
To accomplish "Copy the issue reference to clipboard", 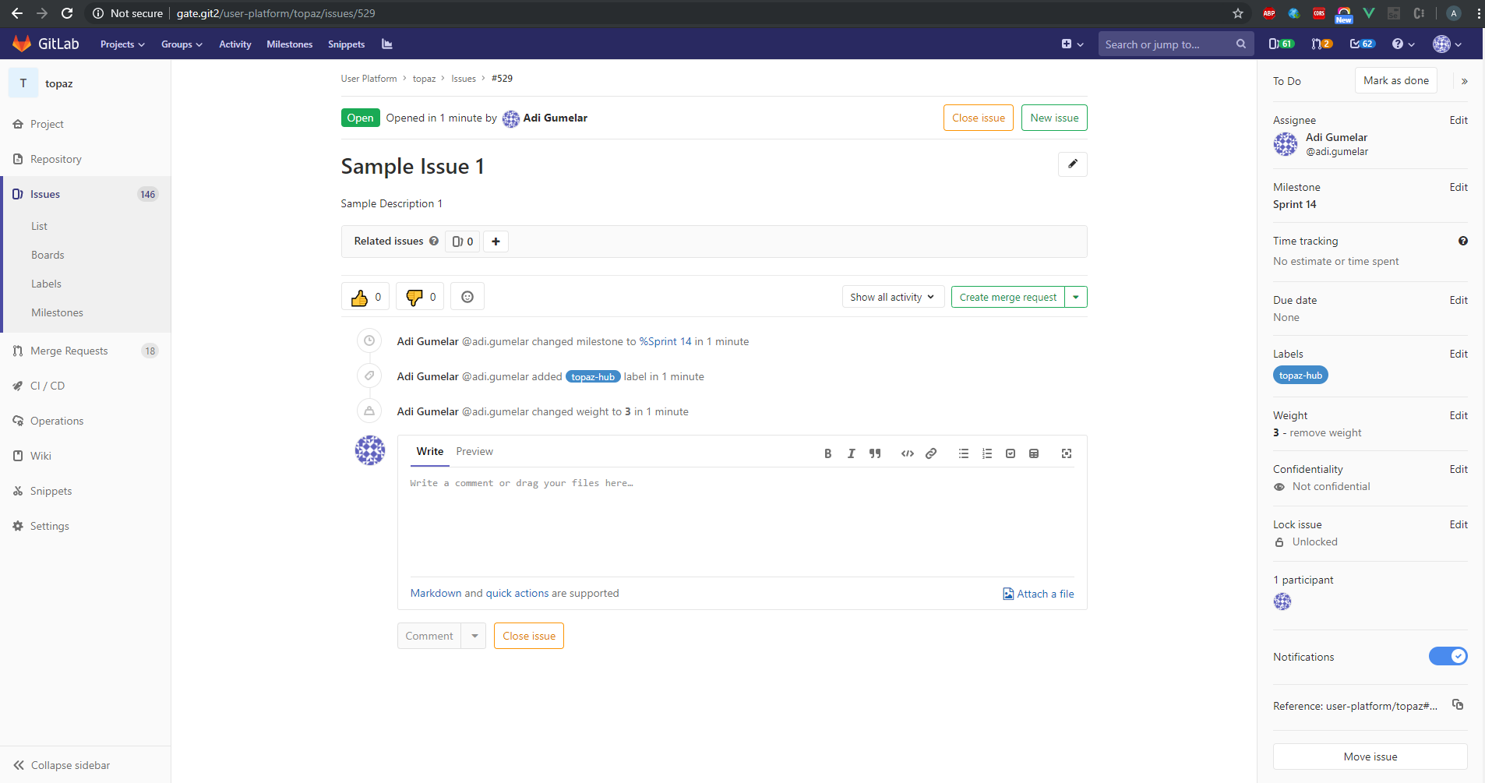I will [x=1458, y=705].
